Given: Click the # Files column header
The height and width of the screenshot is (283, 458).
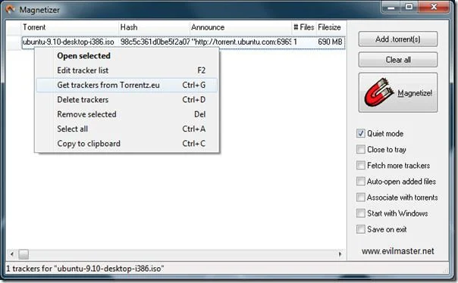Looking at the screenshot, I should (x=304, y=27).
